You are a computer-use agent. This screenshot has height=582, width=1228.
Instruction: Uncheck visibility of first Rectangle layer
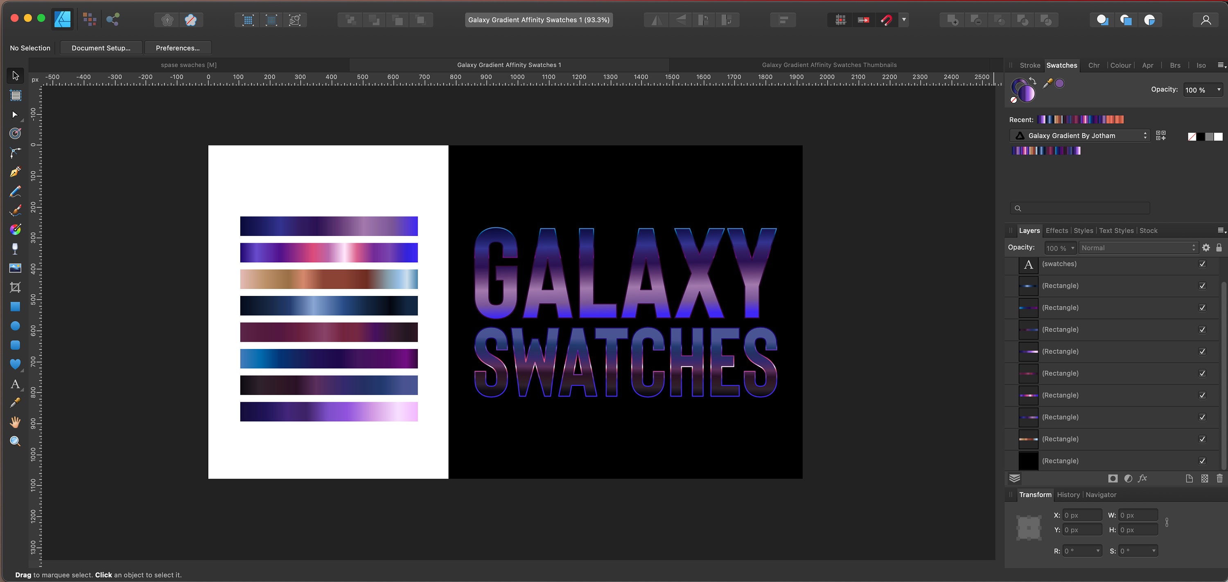pos(1203,286)
